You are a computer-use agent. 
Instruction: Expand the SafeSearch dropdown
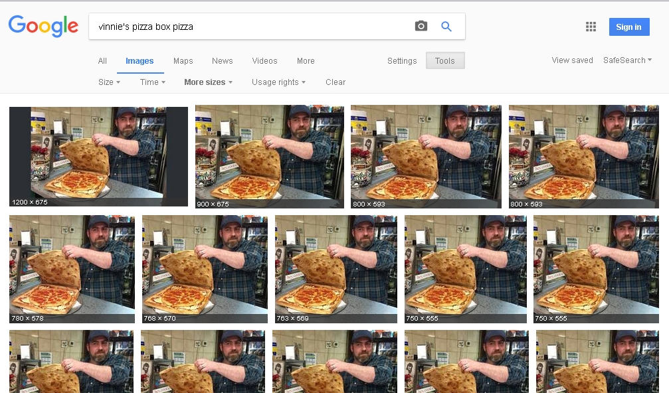pos(627,60)
